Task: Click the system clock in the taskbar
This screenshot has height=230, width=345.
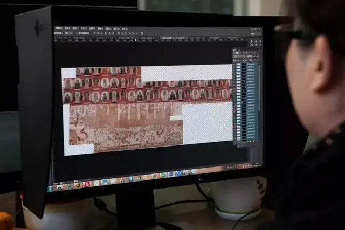Action: click(x=257, y=165)
